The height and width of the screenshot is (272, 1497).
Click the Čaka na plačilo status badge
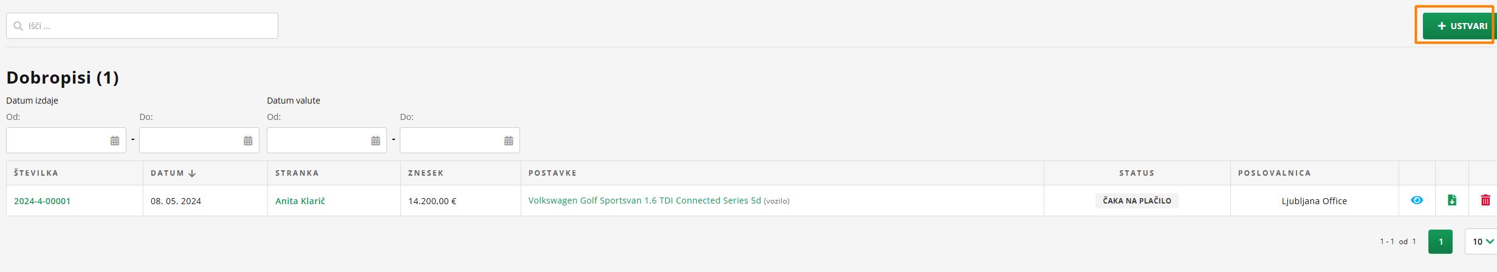1137,201
